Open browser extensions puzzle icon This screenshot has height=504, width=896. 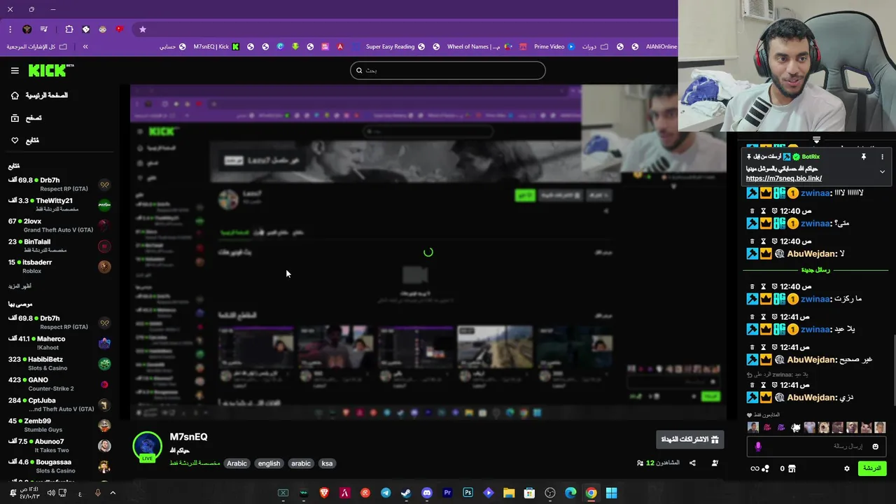(69, 29)
